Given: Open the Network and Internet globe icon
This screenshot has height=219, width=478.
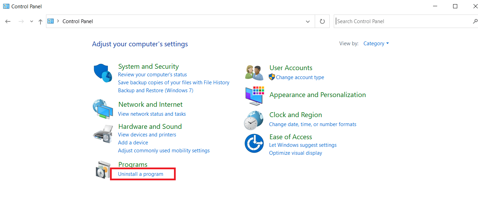Looking at the screenshot, I should pyautogui.click(x=103, y=109).
